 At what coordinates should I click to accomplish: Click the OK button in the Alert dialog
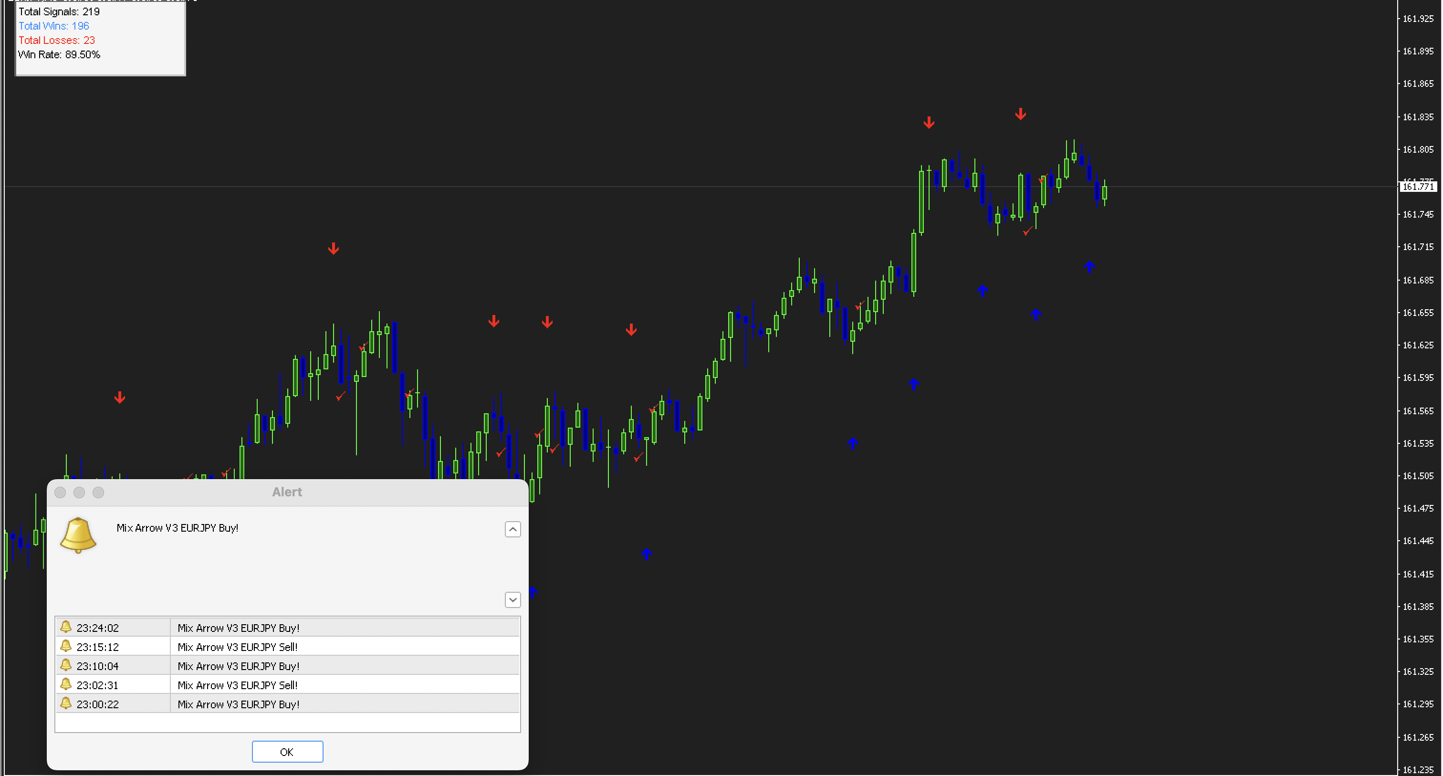[287, 751]
